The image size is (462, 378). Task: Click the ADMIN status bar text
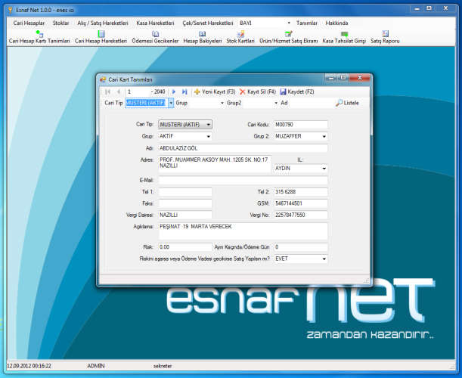(96, 366)
